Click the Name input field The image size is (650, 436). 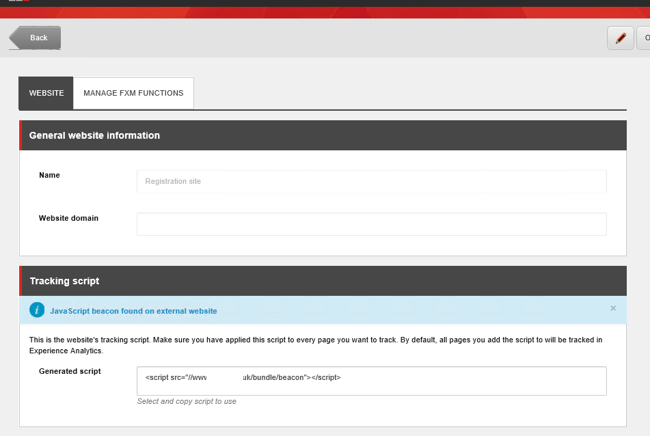click(371, 181)
